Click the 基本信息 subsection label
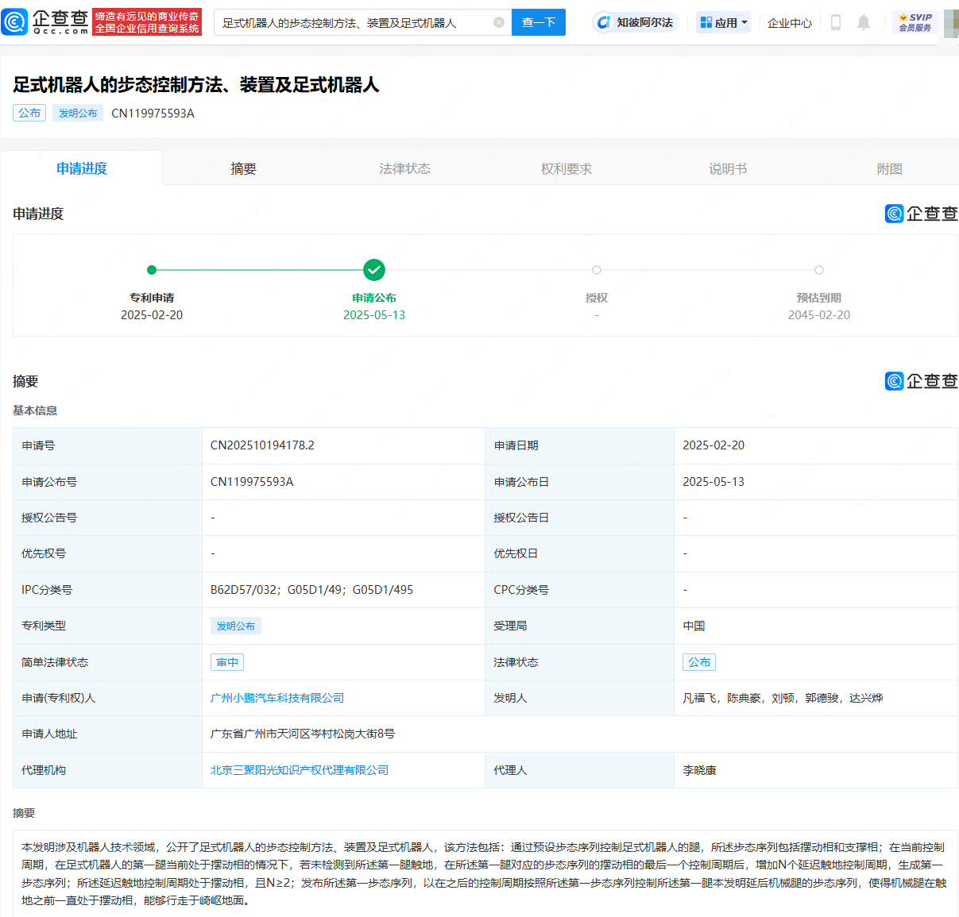The height and width of the screenshot is (917, 959). click(35, 410)
